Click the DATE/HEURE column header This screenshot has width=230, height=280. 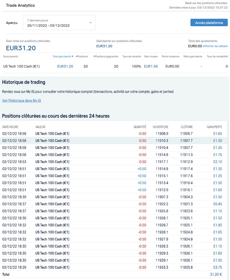point(10,127)
